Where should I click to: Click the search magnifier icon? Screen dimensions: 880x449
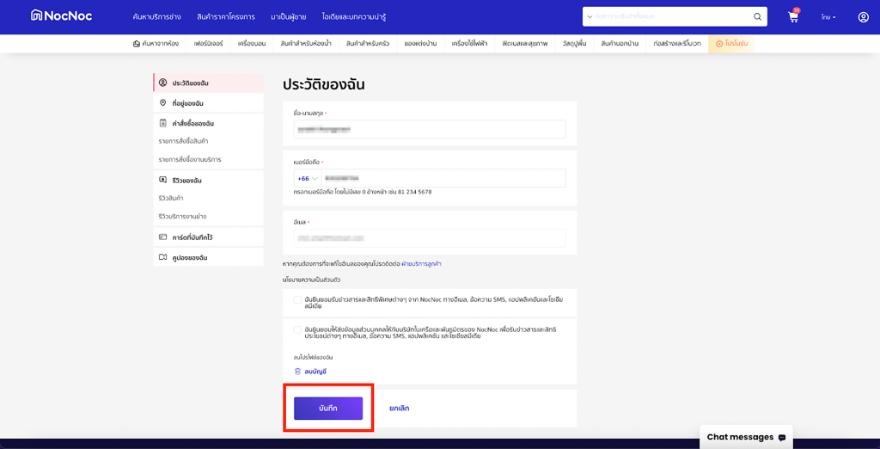757,17
